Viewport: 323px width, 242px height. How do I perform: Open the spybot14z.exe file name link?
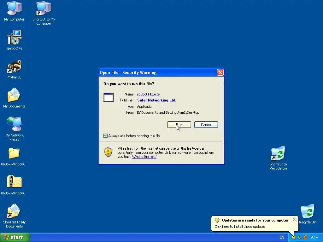click(148, 94)
